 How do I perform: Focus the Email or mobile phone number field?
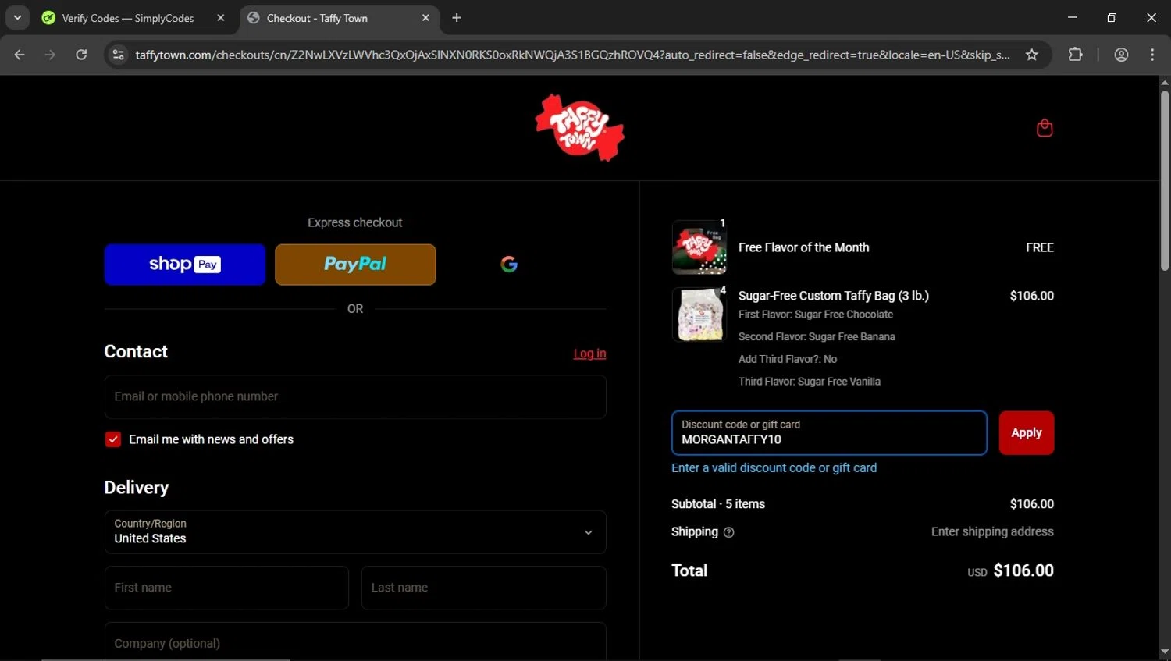click(x=355, y=396)
